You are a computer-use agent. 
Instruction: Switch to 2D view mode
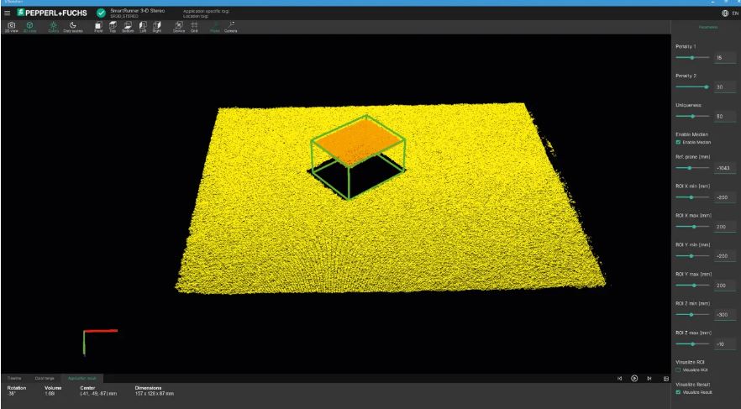[x=12, y=27]
